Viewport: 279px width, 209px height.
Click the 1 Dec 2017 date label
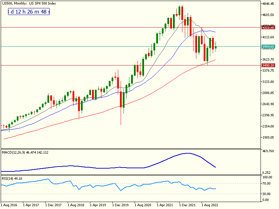[55, 206]
